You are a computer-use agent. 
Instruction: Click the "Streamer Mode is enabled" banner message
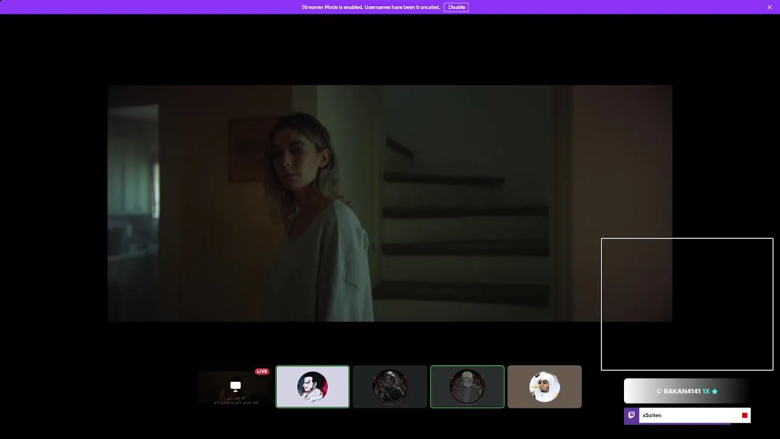tap(370, 7)
